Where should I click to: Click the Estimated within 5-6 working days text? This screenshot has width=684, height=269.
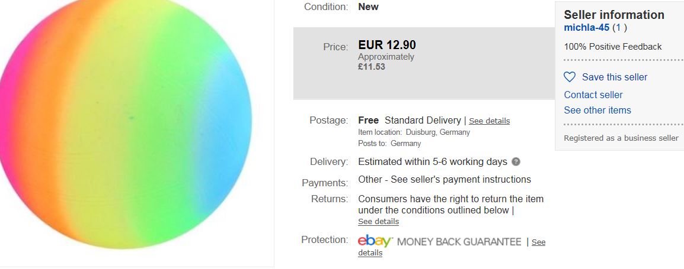(x=433, y=162)
